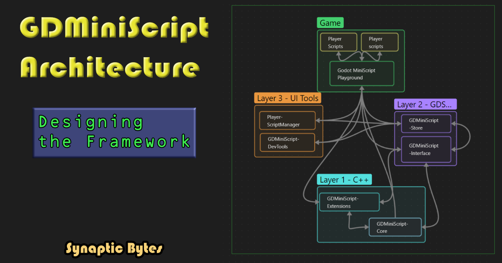Select the left 'Player Scripts' node
Viewport: 502px width, 263px height.
(339, 42)
